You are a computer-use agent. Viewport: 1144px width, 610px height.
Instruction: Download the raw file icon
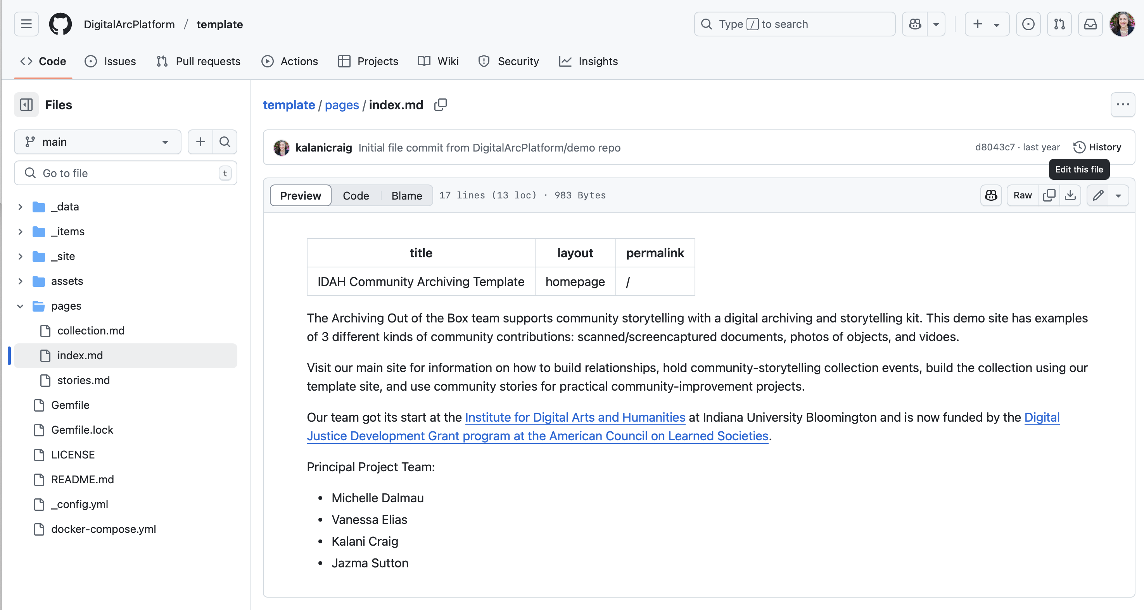pyautogui.click(x=1071, y=195)
